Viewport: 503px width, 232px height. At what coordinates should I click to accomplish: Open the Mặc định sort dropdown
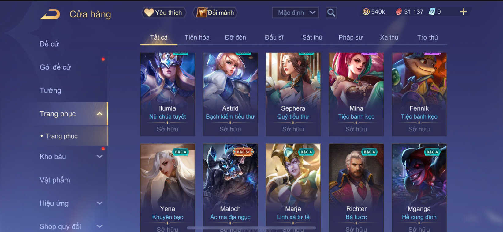pos(295,13)
